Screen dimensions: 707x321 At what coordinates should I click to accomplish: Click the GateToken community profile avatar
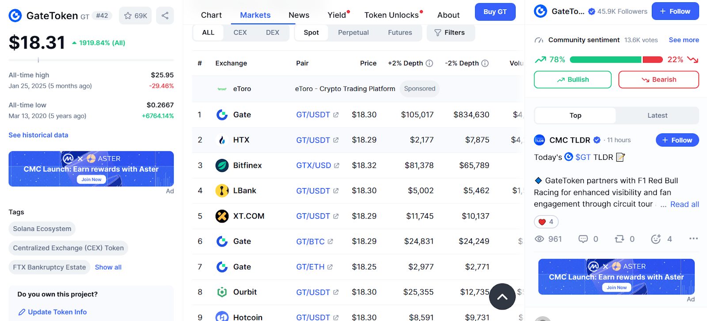(x=540, y=11)
